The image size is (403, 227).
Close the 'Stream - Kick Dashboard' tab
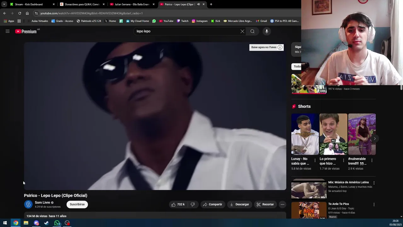(54, 4)
